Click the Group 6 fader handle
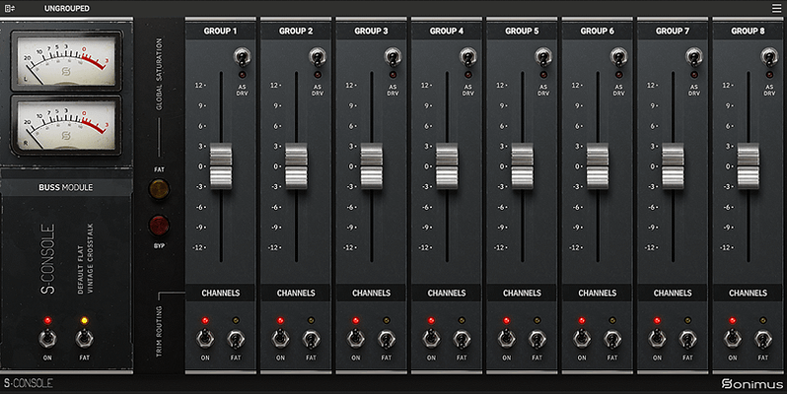The width and height of the screenshot is (787, 394). tap(598, 165)
